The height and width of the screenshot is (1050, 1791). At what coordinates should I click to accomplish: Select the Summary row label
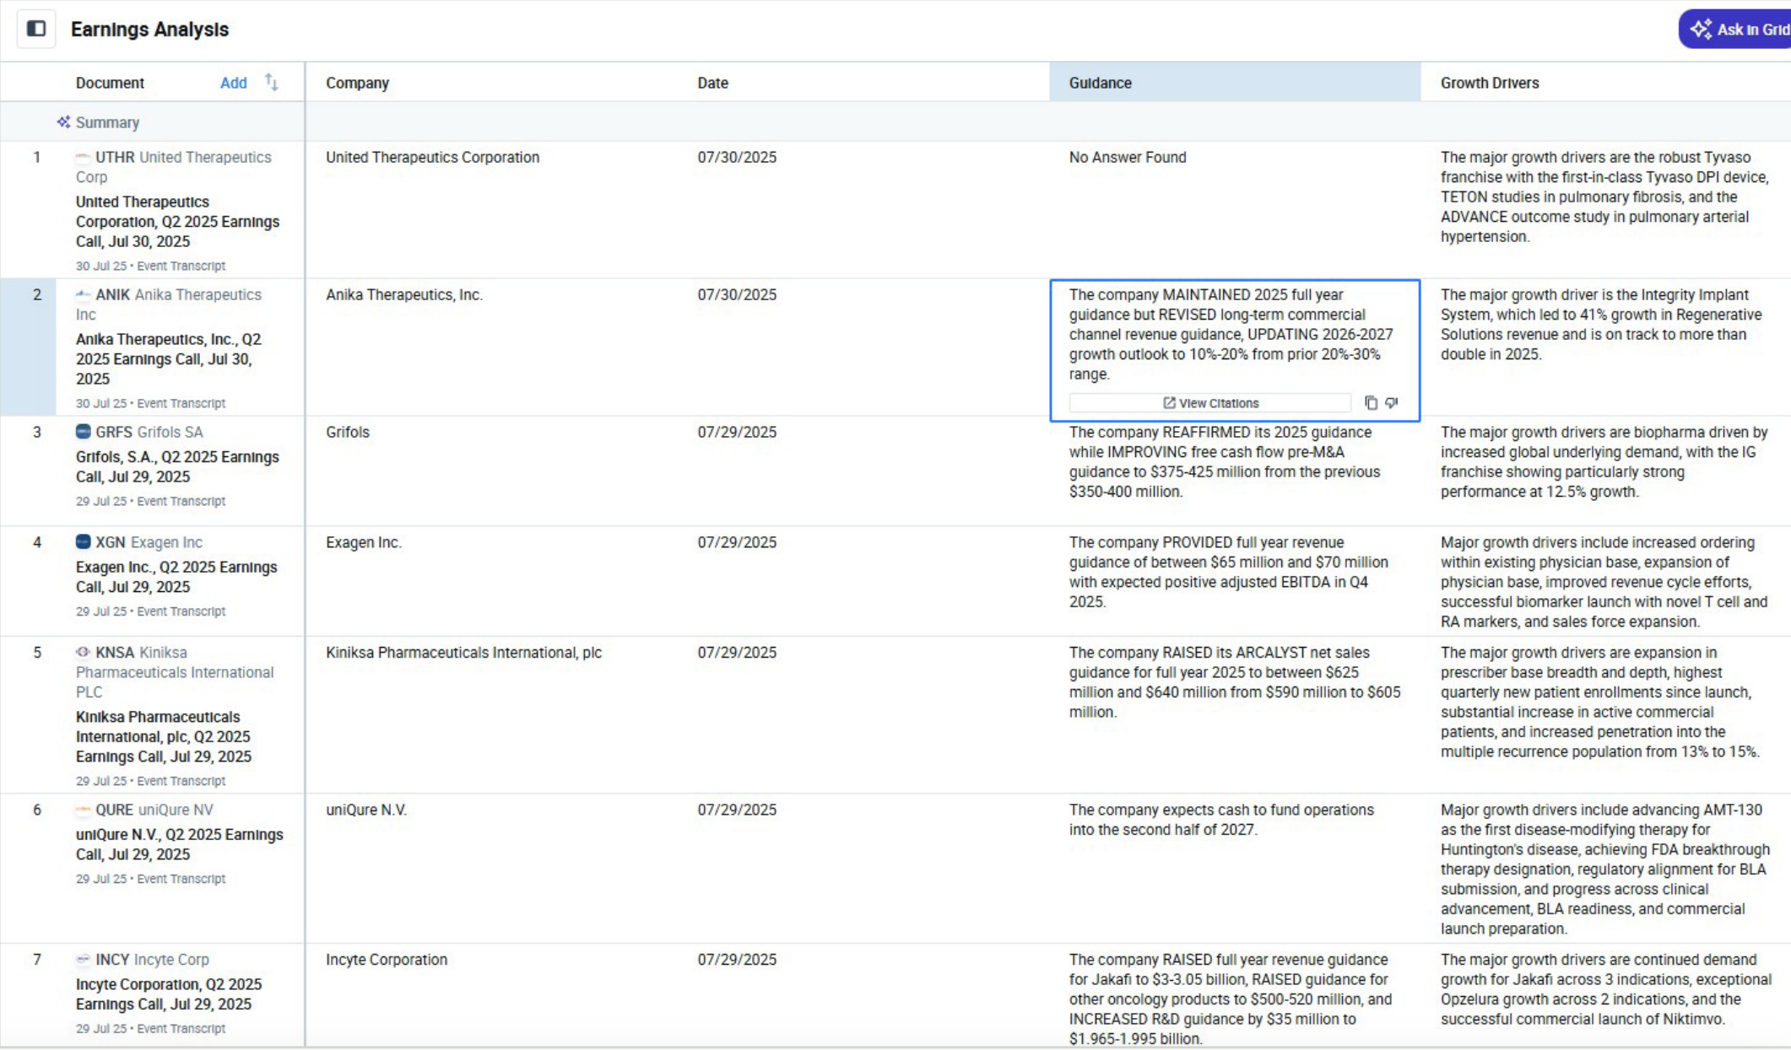click(x=107, y=122)
